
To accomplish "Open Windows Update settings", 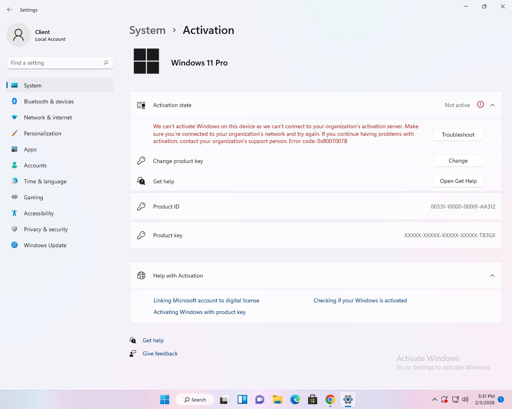I will [x=60, y=245].
